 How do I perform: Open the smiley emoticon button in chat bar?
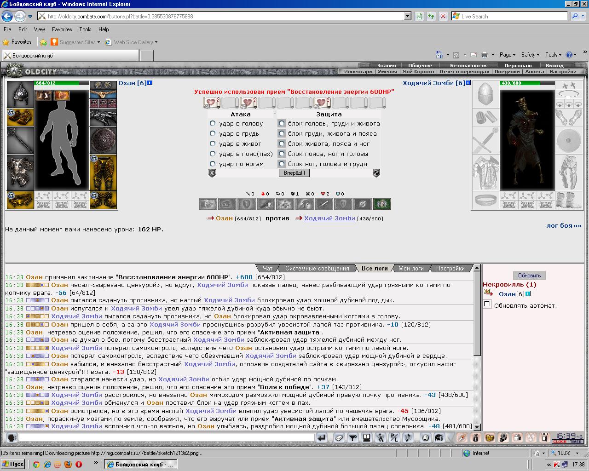[426, 437]
